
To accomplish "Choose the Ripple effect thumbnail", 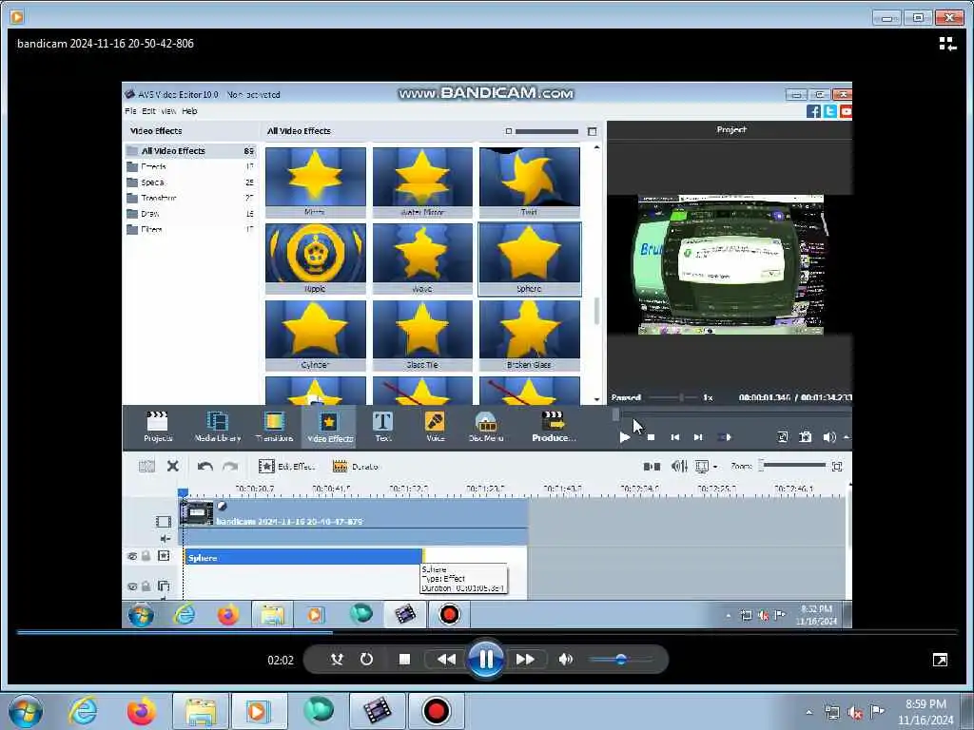I will (x=316, y=259).
